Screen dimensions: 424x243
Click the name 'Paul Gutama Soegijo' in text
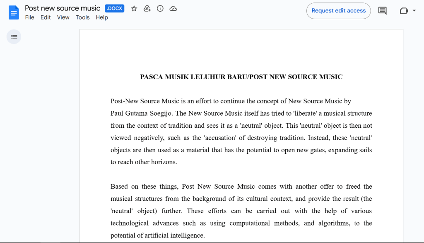[x=141, y=113]
